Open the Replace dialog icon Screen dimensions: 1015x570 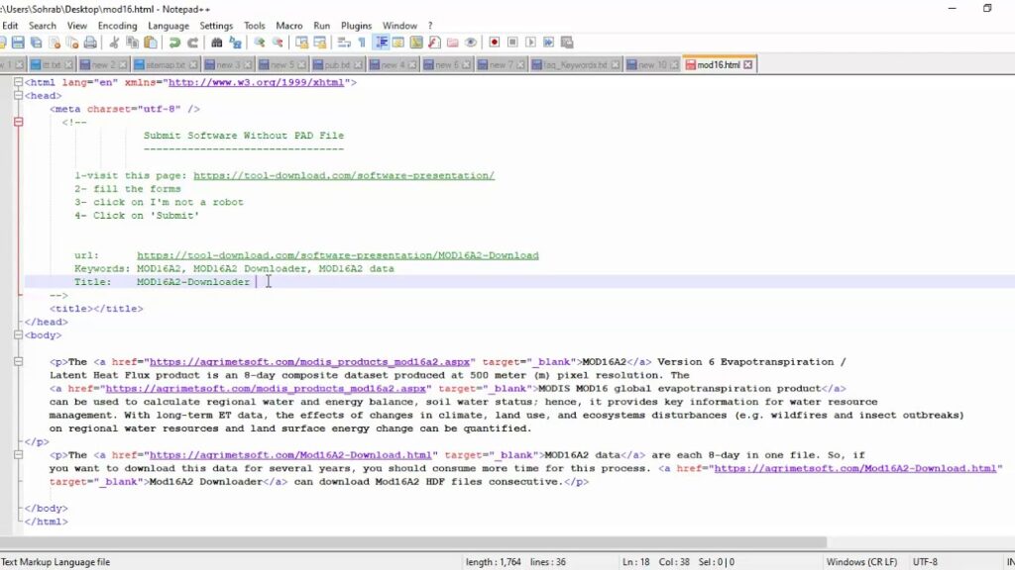pos(235,43)
